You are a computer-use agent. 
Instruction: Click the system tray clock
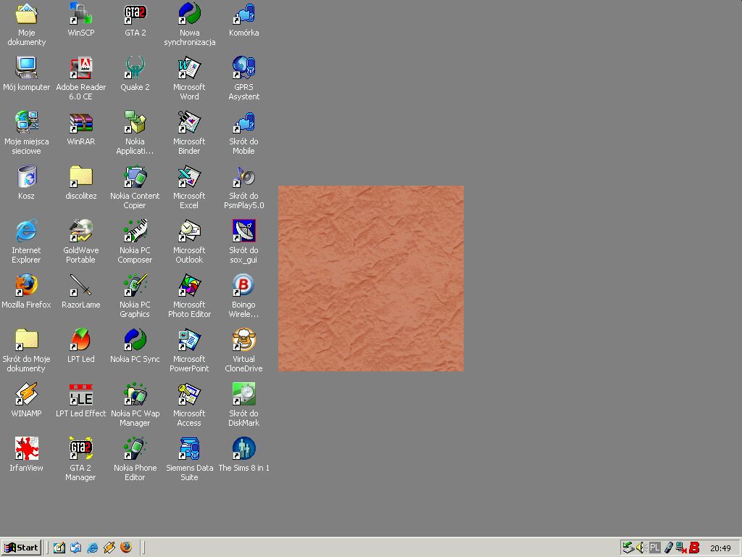pos(720,548)
